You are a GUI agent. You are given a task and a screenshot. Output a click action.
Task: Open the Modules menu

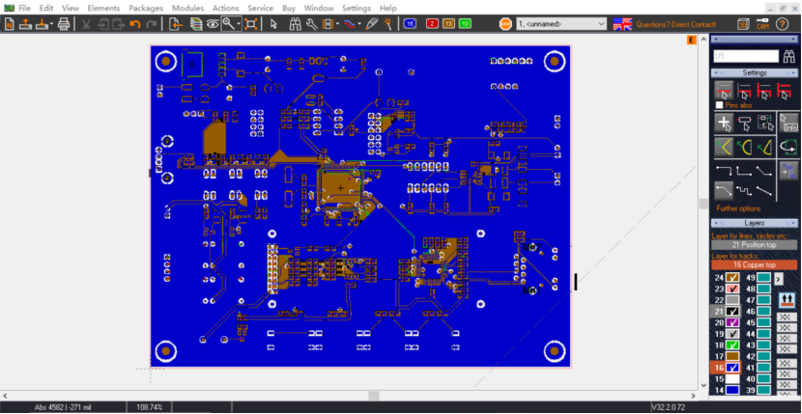187,8
